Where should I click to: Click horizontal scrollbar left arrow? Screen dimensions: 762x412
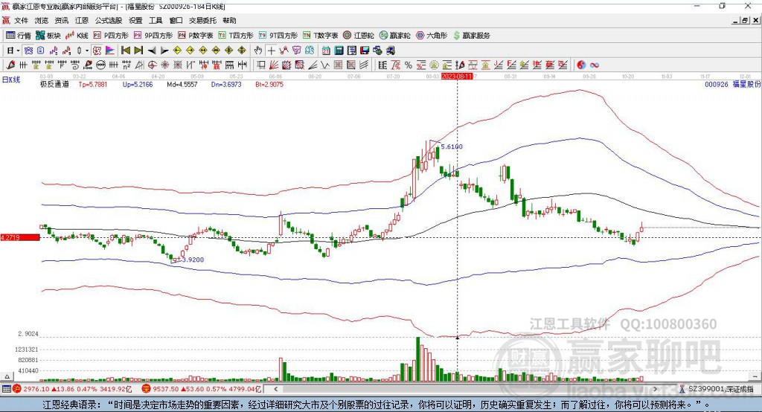pyautogui.click(x=276, y=389)
